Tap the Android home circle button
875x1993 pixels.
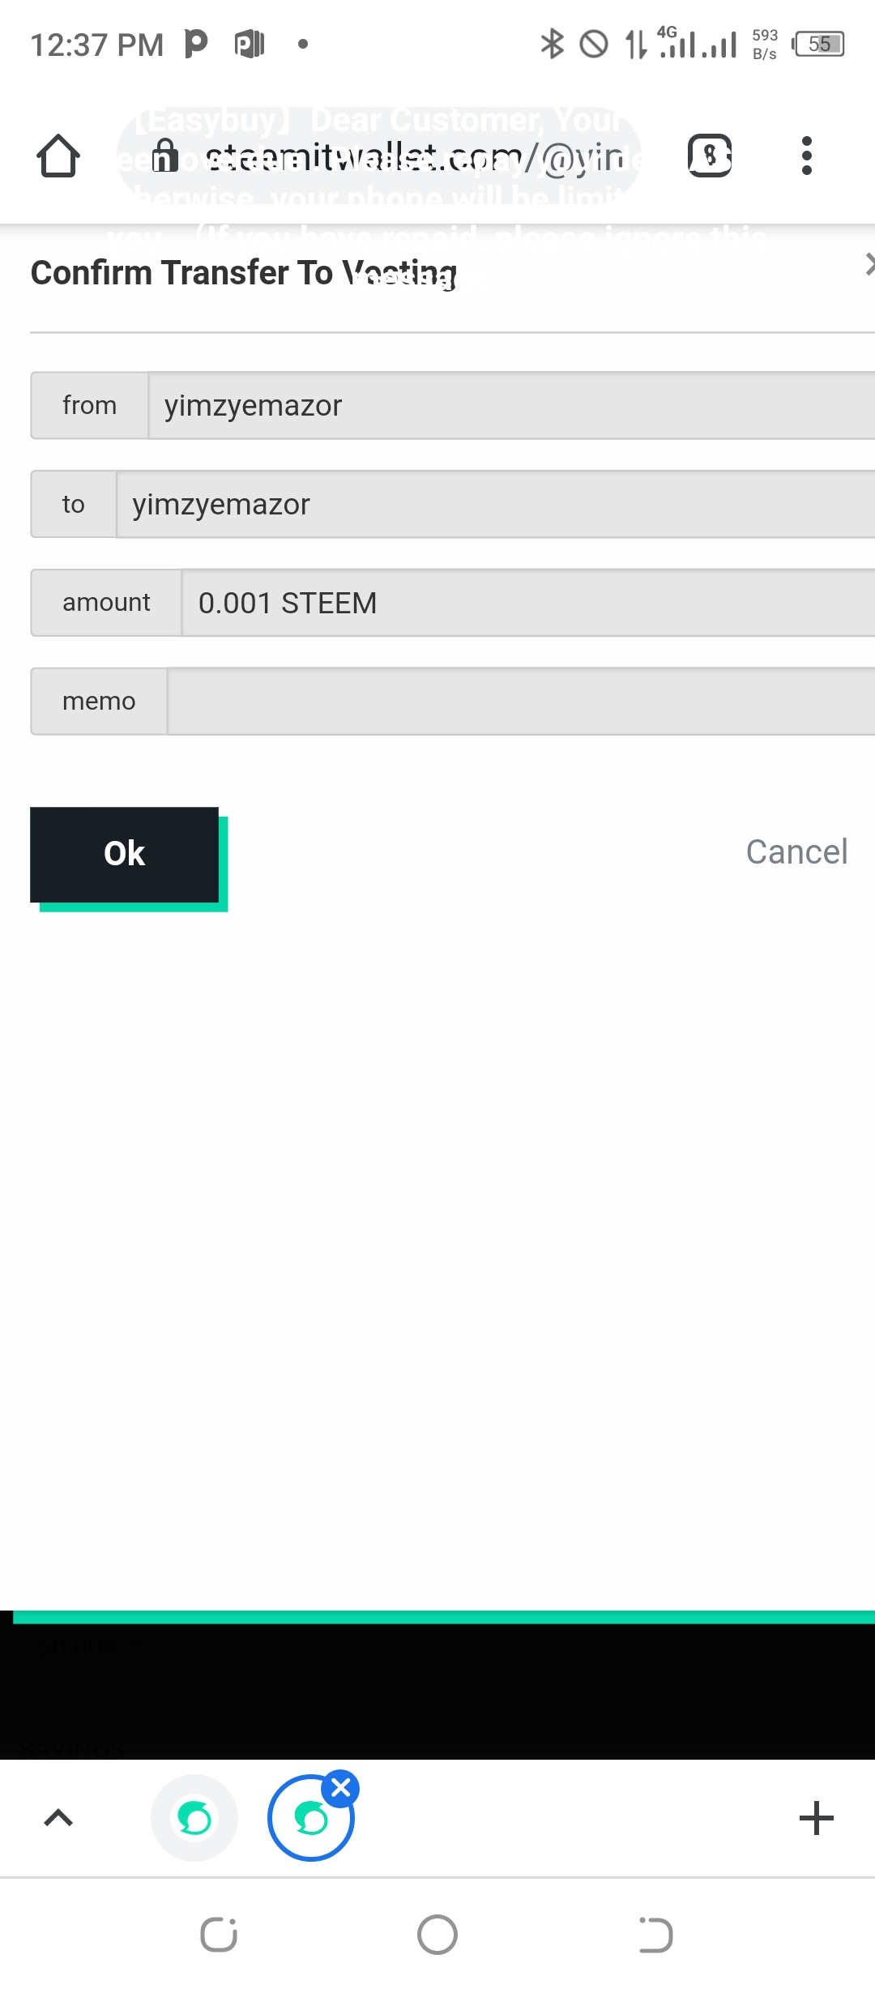point(437,1935)
